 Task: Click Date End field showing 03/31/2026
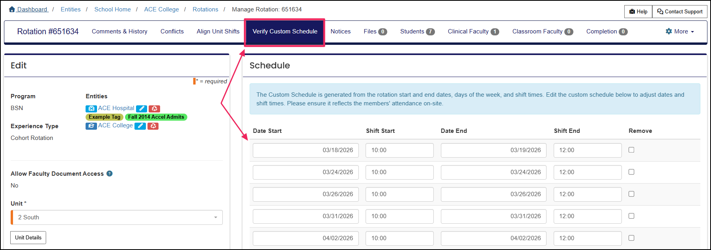pyautogui.click(x=494, y=216)
